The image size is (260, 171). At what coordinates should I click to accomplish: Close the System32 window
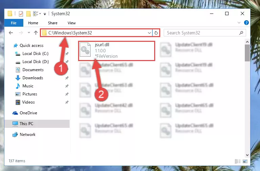242,13
